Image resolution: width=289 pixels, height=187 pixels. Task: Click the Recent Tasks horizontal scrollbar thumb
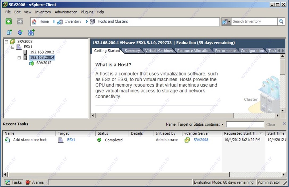coord(119,174)
